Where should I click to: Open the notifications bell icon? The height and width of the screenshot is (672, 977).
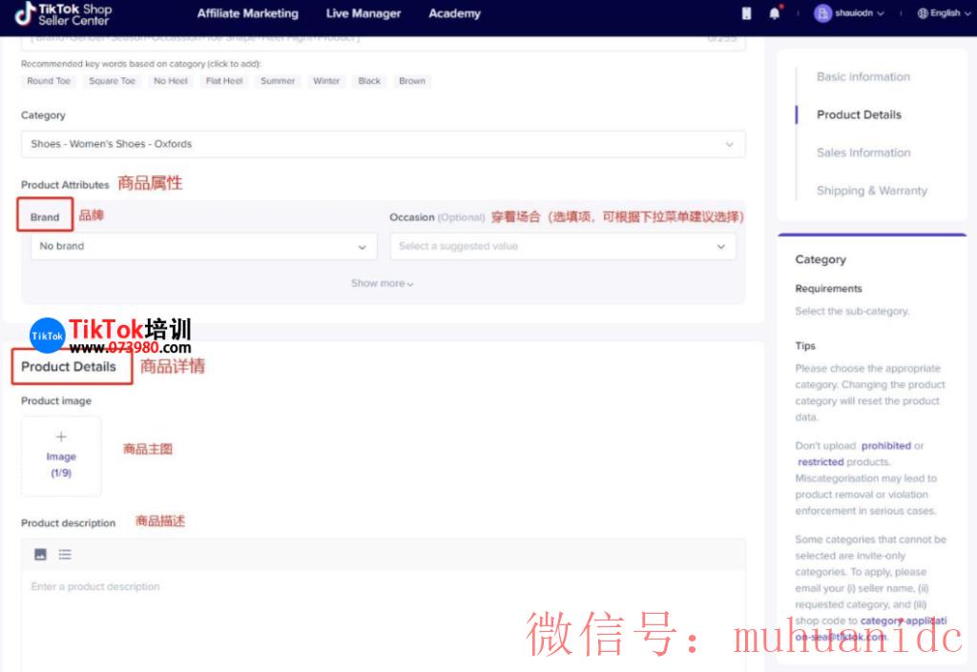[x=773, y=12]
